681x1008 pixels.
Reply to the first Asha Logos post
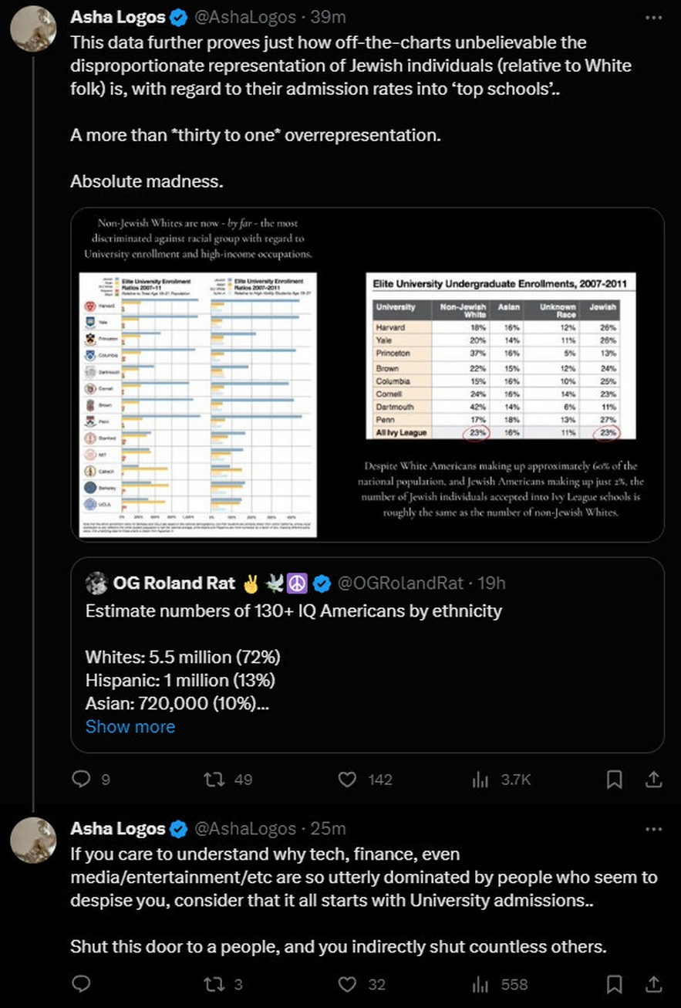click(81, 780)
